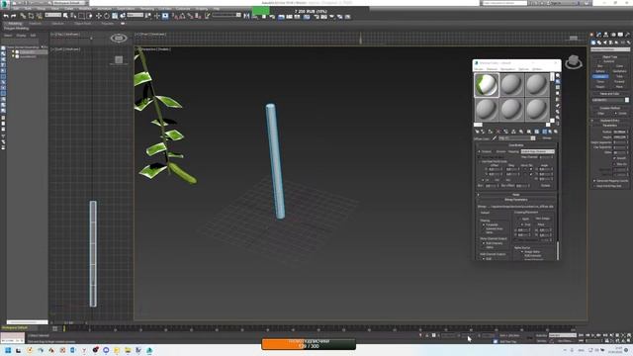Image resolution: width=633 pixels, height=356 pixels.
Task: Open the Modify tab in command panel
Action: click(x=599, y=36)
